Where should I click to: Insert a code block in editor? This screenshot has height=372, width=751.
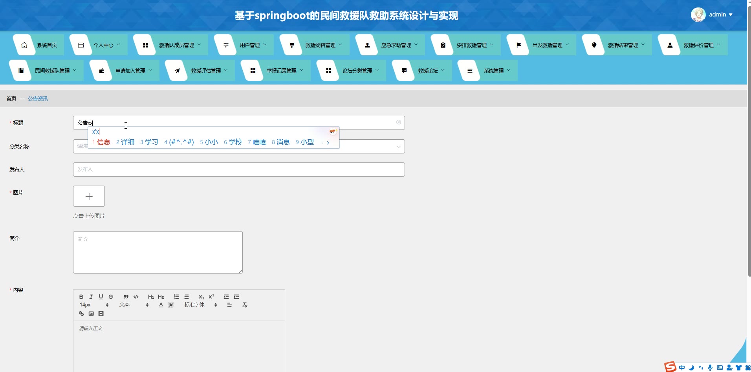(x=136, y=297)
